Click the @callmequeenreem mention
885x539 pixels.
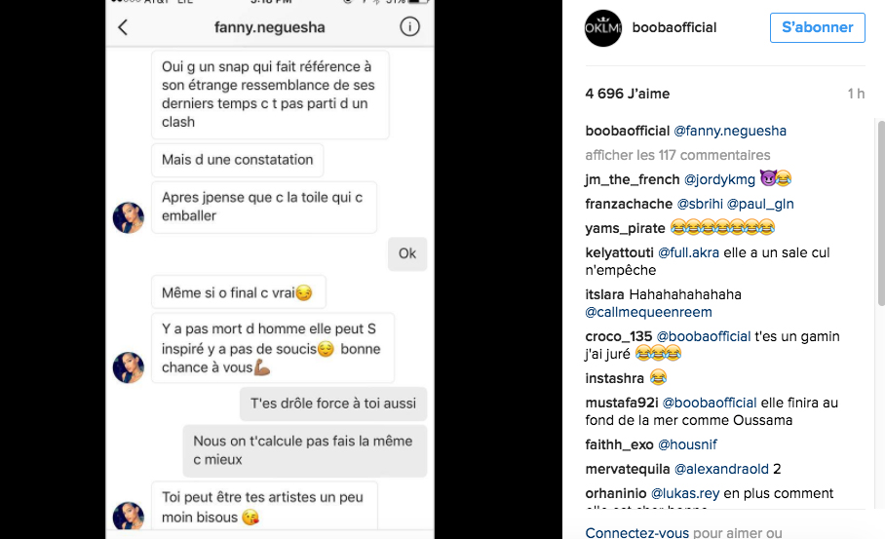[648, 313]
